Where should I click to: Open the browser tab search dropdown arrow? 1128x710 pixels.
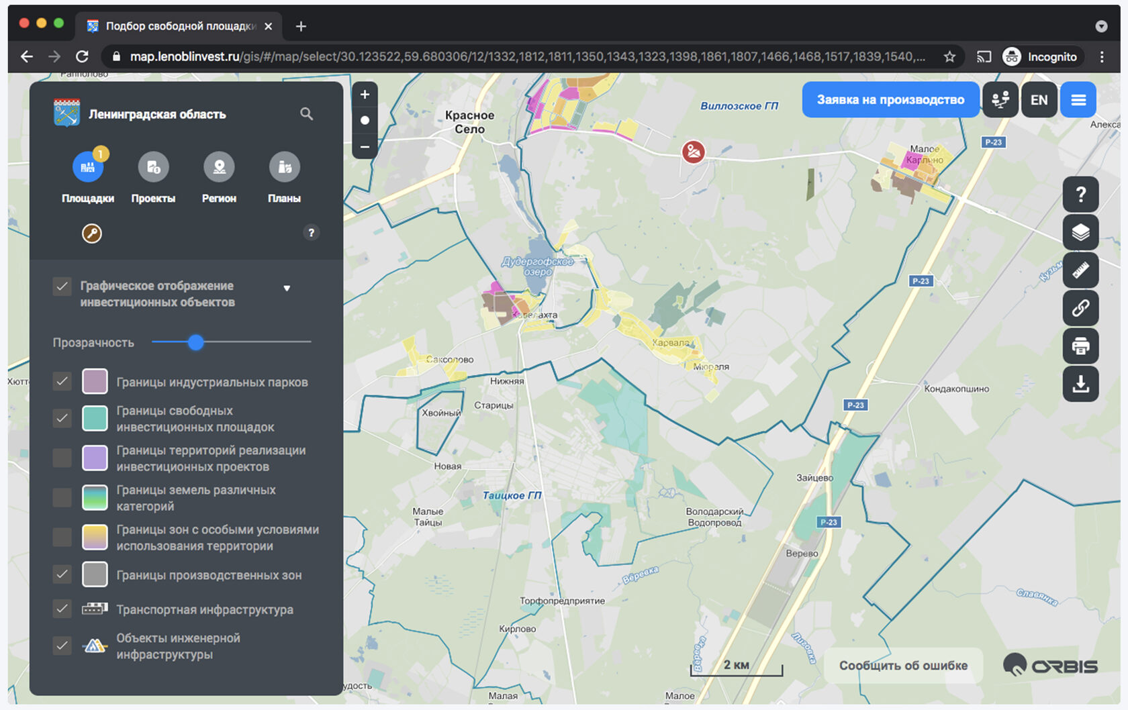(x=1101, y=26)
